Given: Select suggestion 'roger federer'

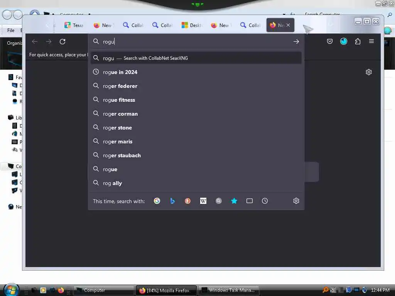Looking at the screenshot, I should 196,86.
